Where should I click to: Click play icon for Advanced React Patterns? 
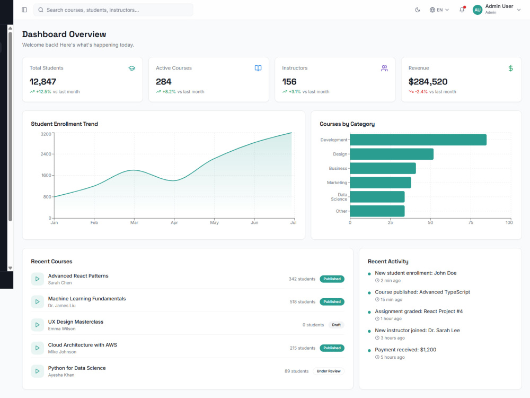[38, 279]
